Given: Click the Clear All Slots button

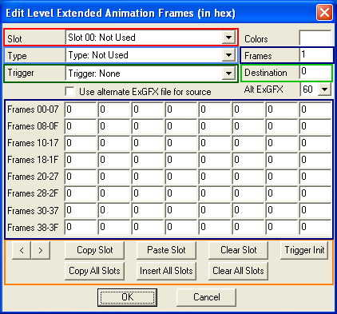Looking at the screenshot, I should click(238, 271).
